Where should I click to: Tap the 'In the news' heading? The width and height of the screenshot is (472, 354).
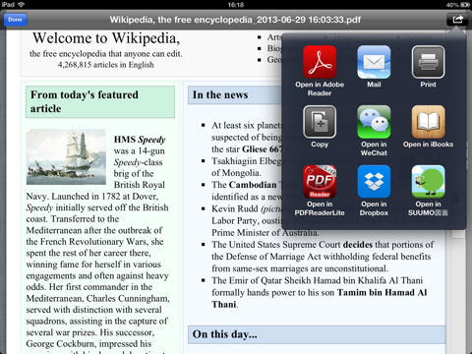(220, 95)
